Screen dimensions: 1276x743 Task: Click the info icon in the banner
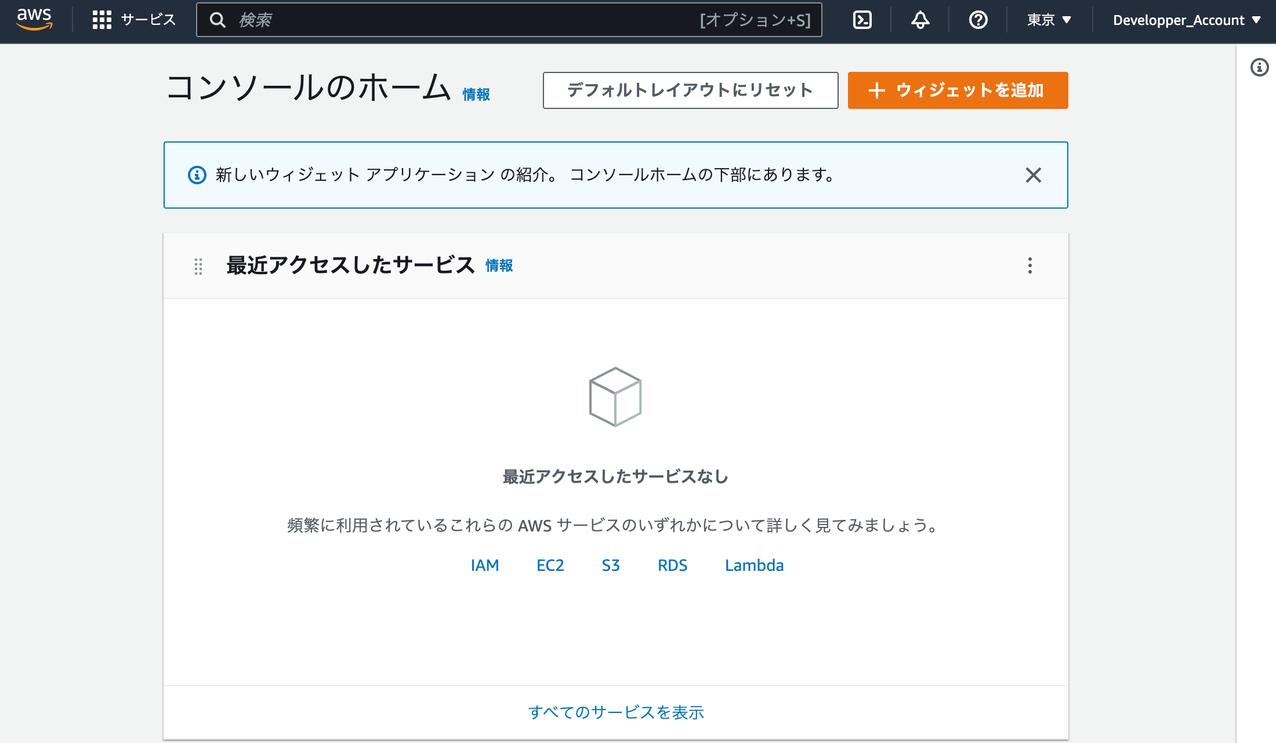coord(197,174)
